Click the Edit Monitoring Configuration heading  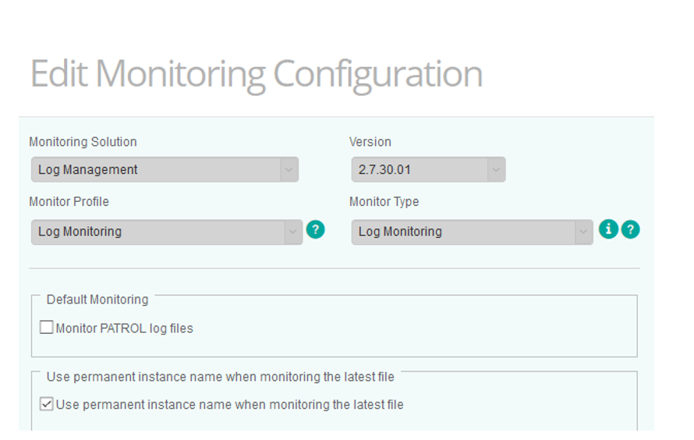pyautogui.click(x=257, y=74)
